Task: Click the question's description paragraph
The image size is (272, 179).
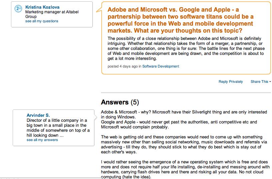Action: click(186, 49)
